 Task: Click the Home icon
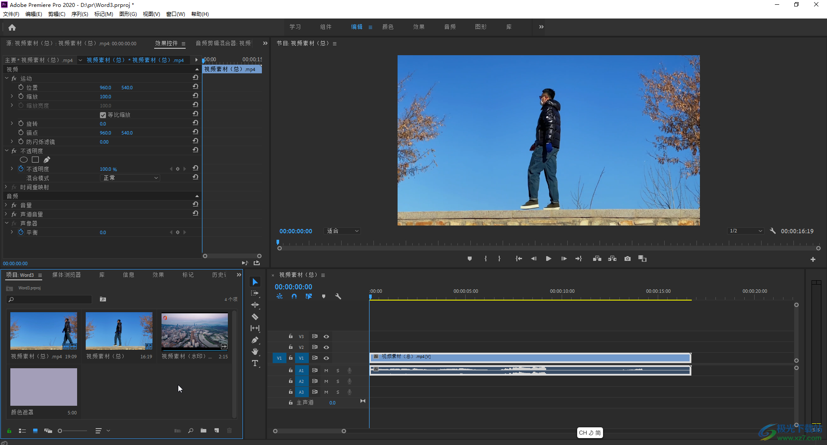pyautogui.click(x=12, y=28)
